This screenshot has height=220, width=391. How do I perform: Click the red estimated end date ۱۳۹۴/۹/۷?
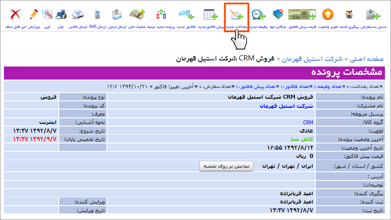35,139
